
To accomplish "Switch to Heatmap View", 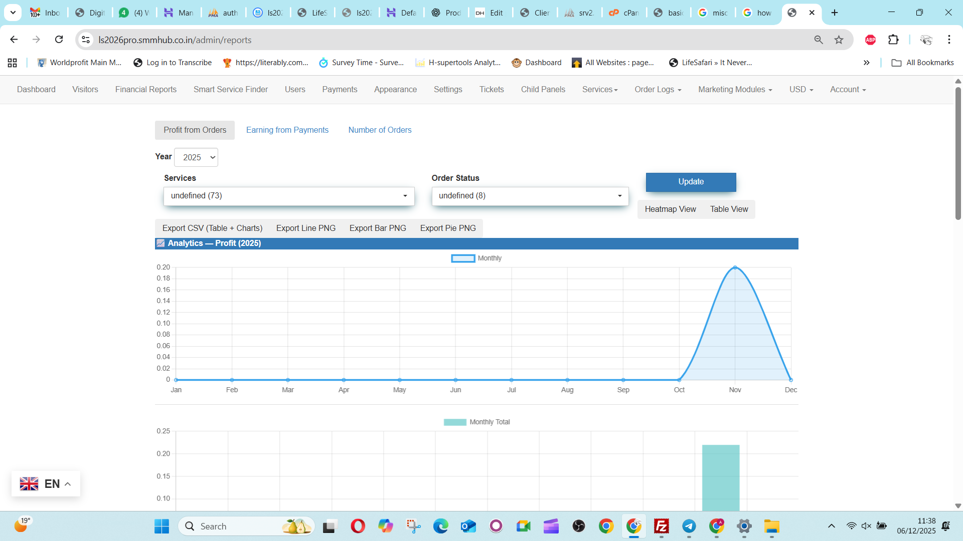I will [670, 209].
